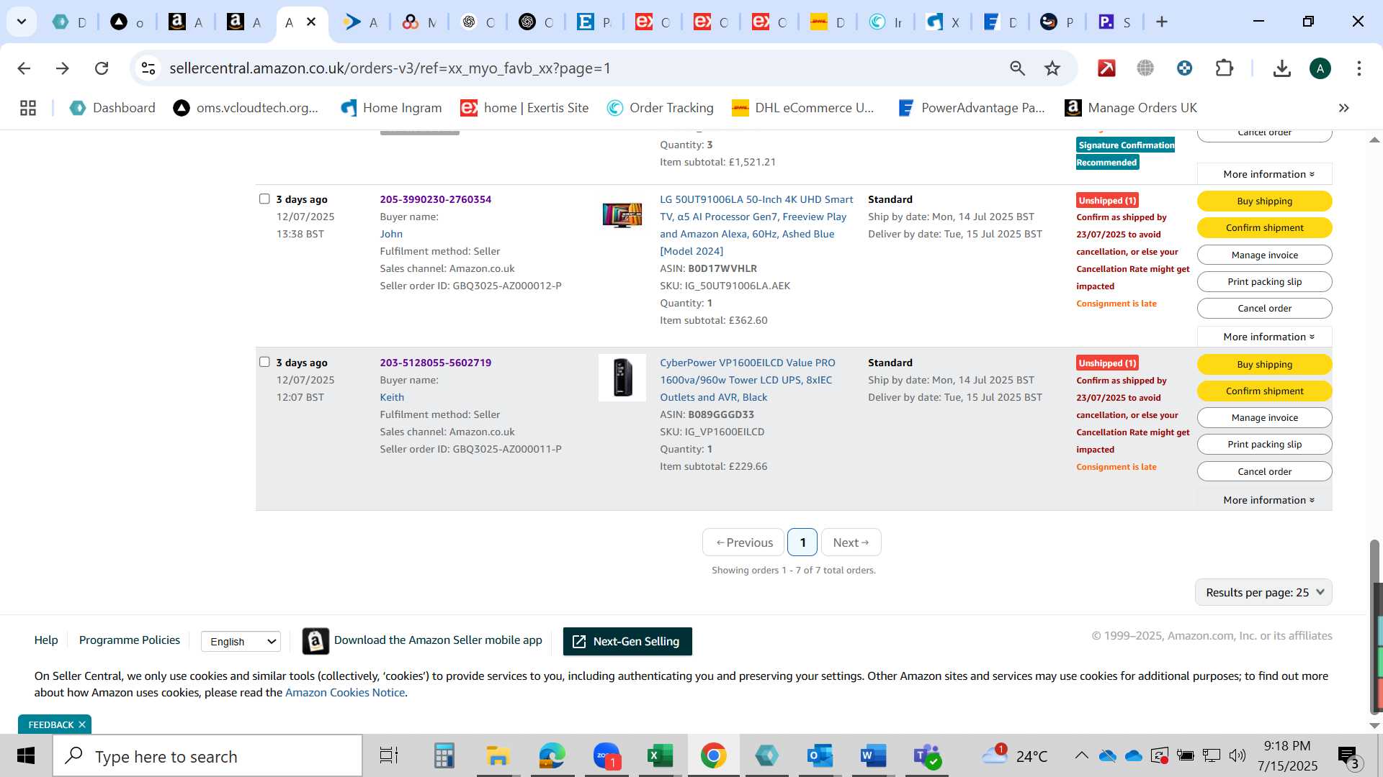
Task: Open the Windows Start menu
Action: pos(26,756)
